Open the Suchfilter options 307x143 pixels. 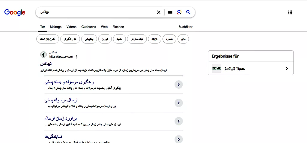tap(185, 27)
